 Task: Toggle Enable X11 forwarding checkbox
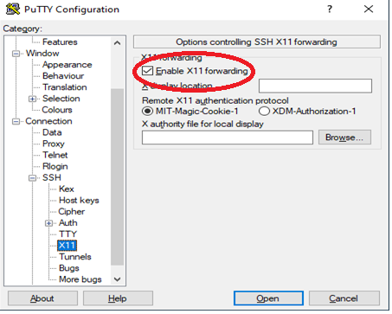point(147,71)
